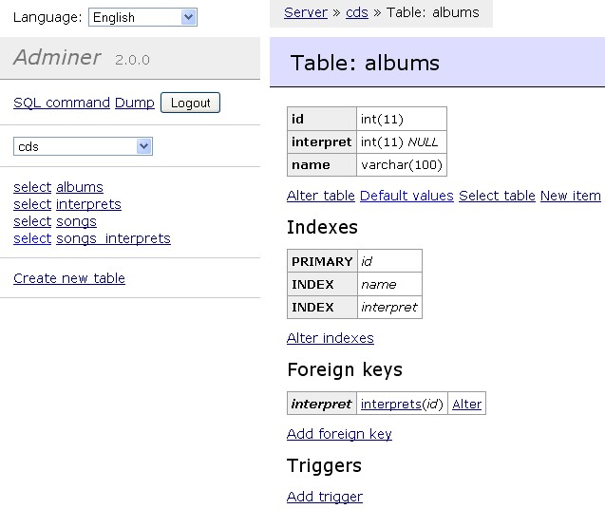Click Select table link

pos(497,196)
